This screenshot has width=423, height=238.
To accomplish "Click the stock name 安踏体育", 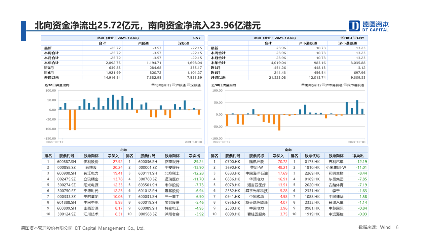I will 336,185.
